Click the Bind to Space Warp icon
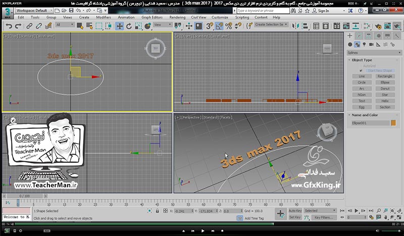 (x=48, y=26)
